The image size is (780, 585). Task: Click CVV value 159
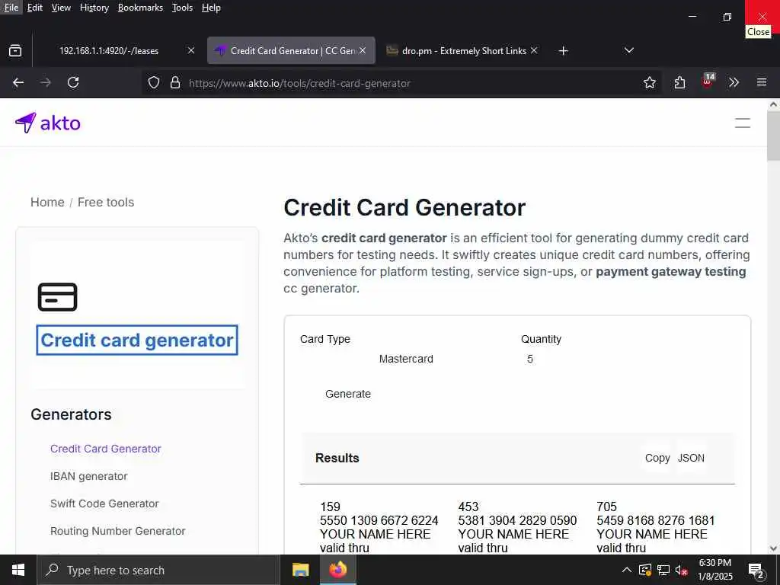(x=330, y=507)
